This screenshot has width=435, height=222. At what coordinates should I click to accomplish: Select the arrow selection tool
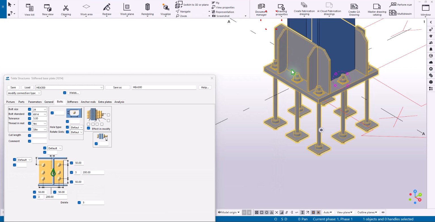pyautogui.click(x=10, y=5)
